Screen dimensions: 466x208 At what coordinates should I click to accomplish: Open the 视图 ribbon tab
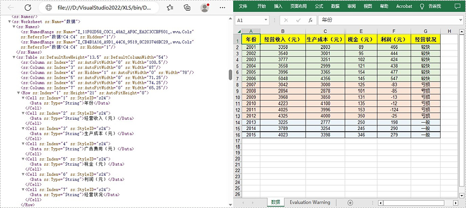[368, 6]
